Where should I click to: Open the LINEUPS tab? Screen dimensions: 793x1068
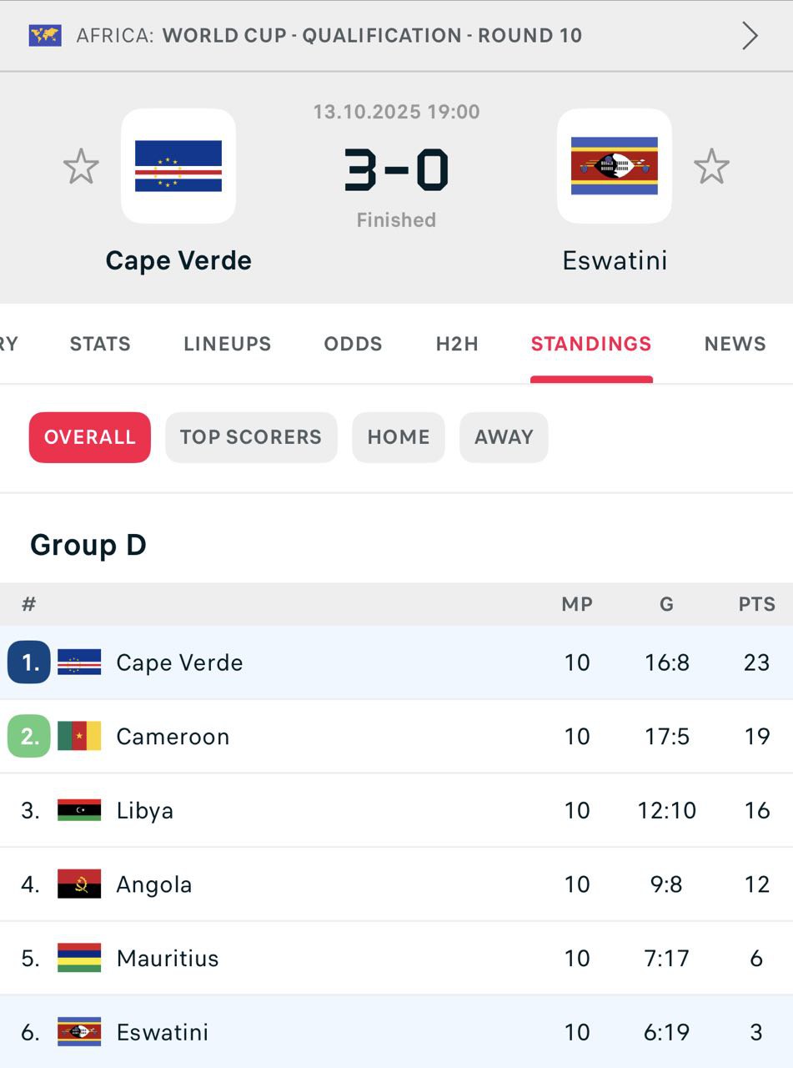(227, 344)
